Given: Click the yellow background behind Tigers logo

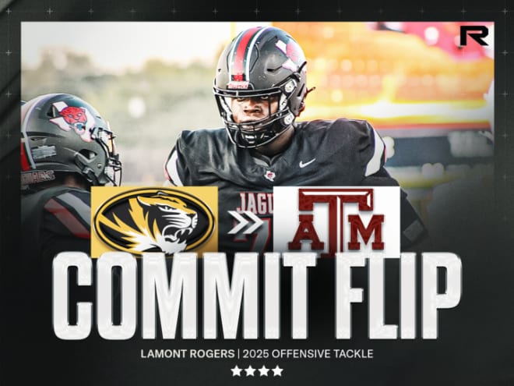Looking at the screenshot, I should click(154, 221).
